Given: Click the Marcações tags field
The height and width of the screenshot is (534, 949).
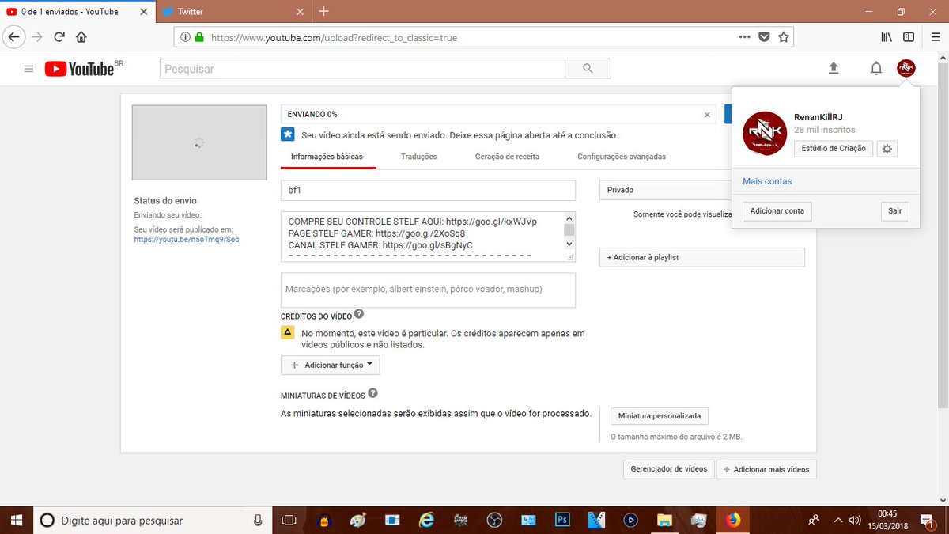Looking at the screenshot, I should (428, 290).
